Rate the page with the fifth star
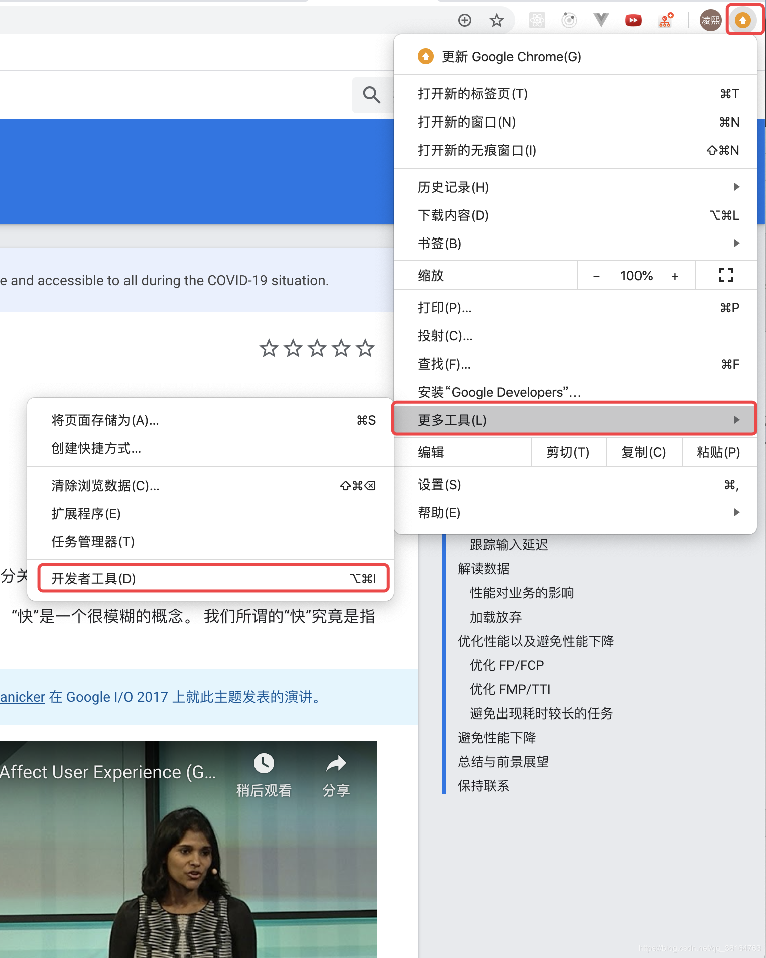This screenshot has height=958, width=766. pos(365,348)
